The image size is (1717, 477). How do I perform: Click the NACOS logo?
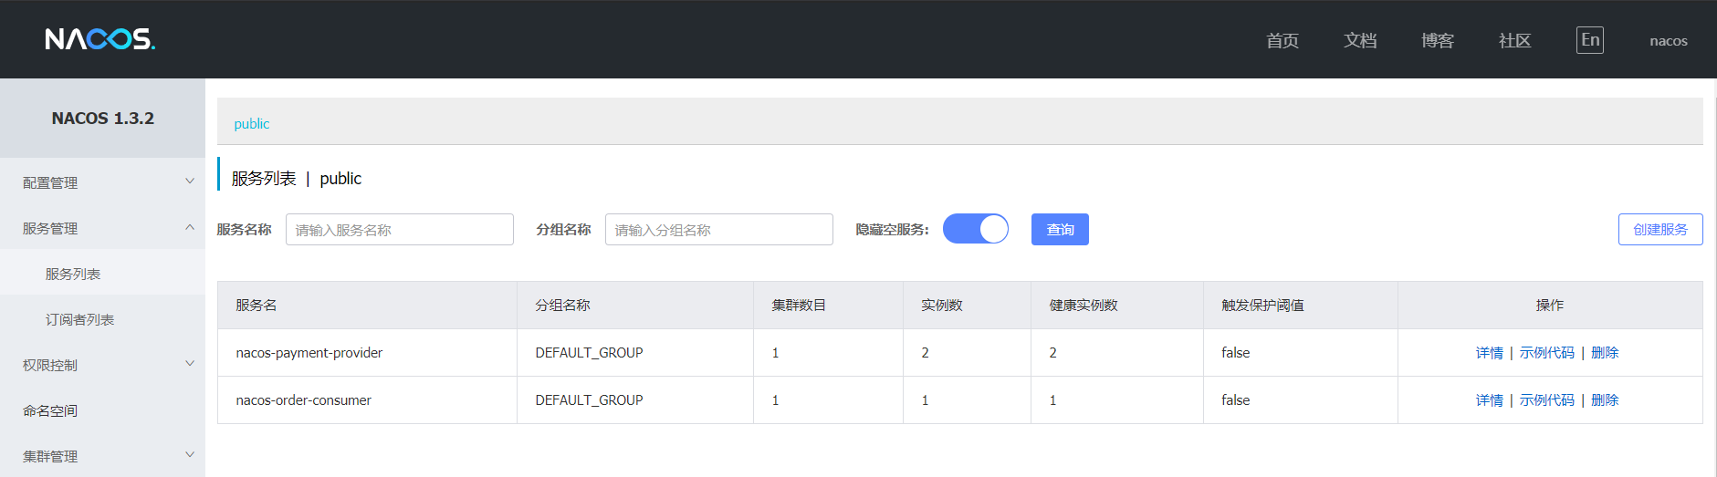tap(99, 39)
